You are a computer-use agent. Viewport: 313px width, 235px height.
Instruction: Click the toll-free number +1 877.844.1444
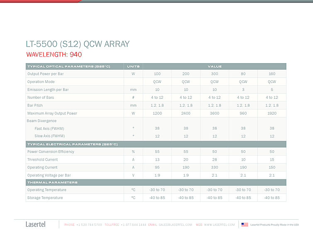(133, 225)
